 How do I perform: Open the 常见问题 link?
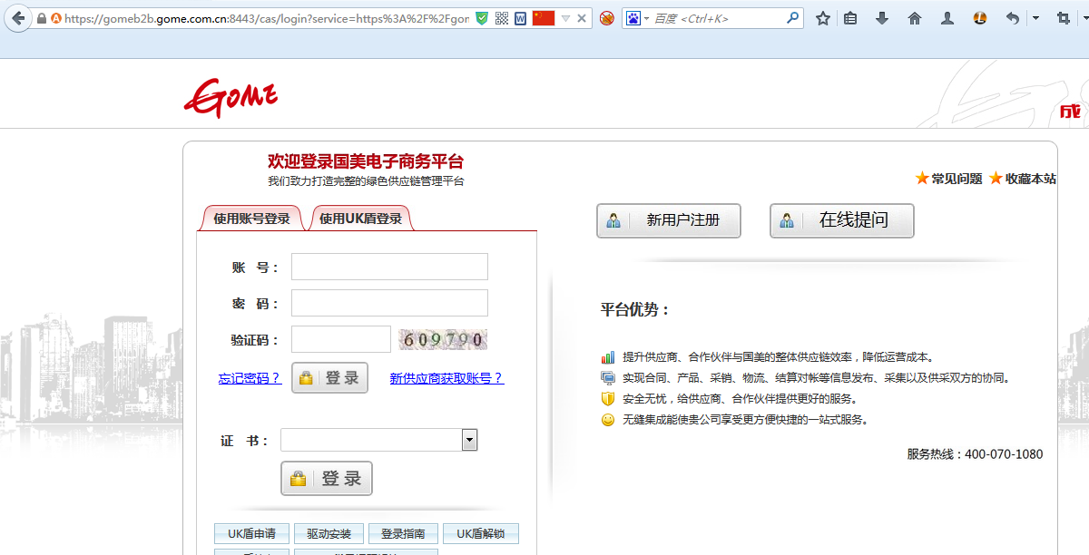(957, 179)
